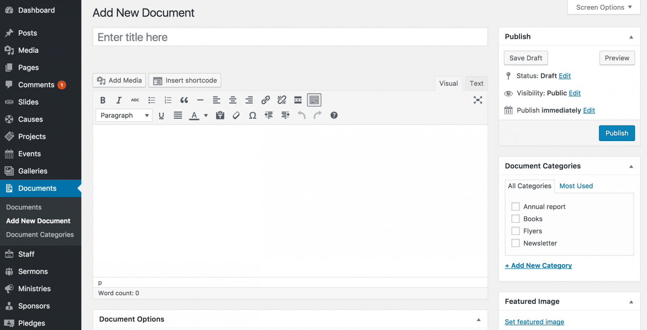647x330 pixels.
Task: Insert Read More tag
Action: click(298, 100)
